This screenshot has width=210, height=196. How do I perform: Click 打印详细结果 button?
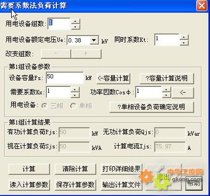click(x=122, y=169)
